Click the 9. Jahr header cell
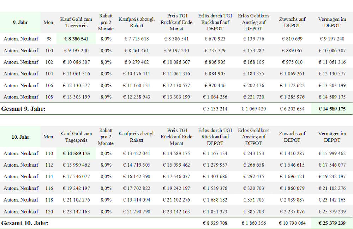This screenshot has width=353, height=229. coord(20,22)
